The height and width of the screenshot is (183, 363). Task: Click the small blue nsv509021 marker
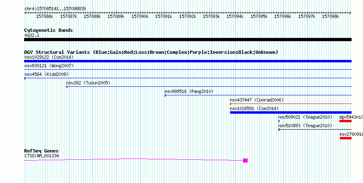point(279,121)
